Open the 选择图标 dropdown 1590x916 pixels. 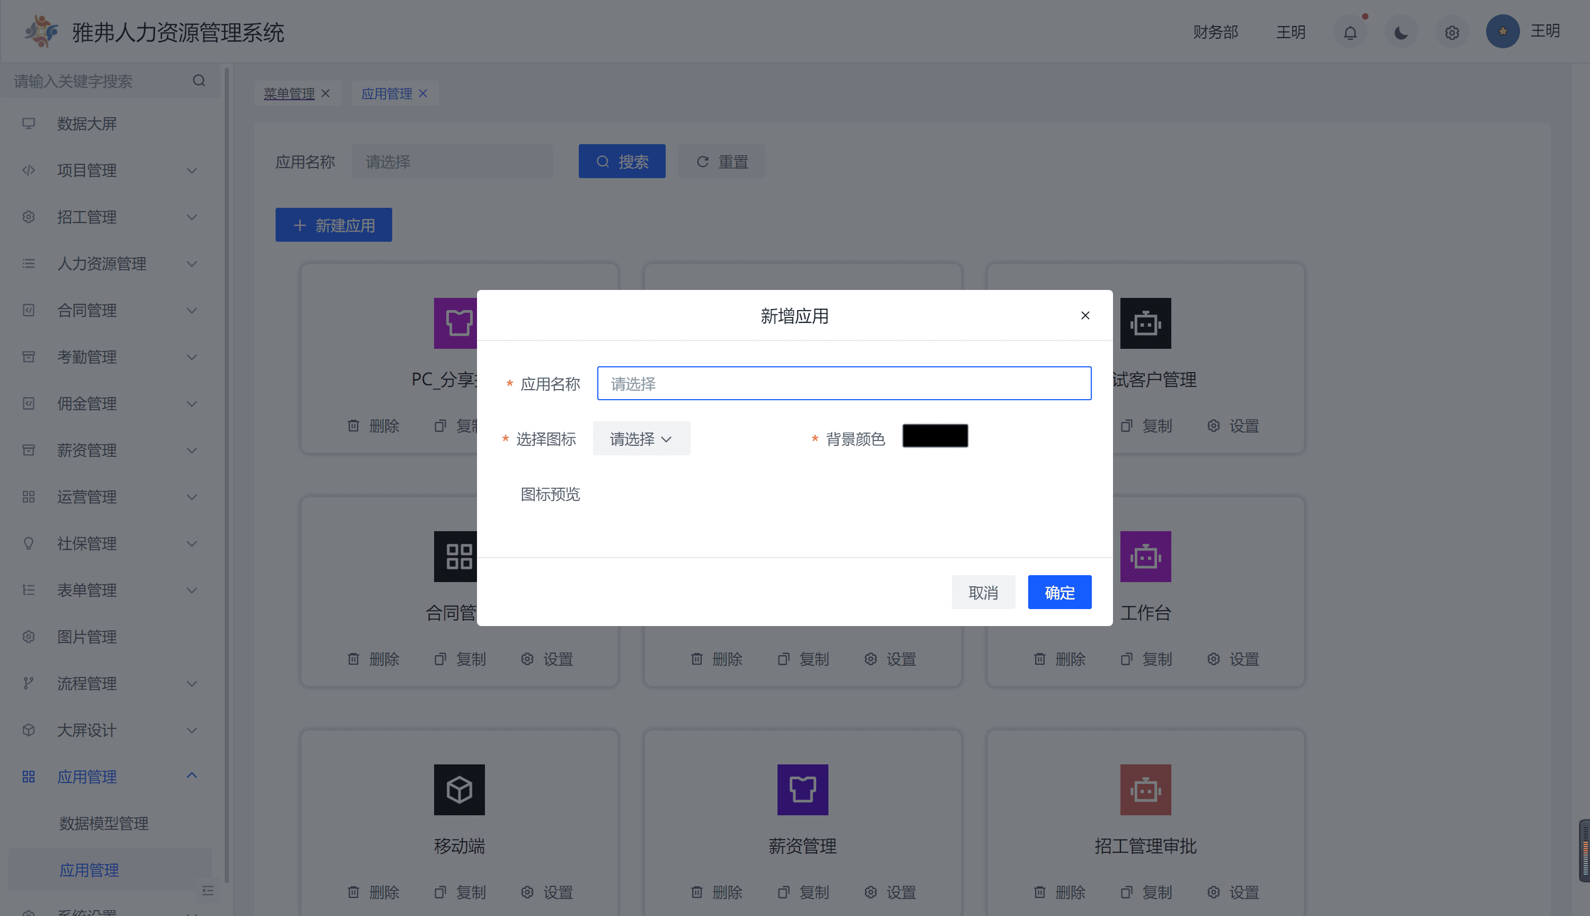641,438
